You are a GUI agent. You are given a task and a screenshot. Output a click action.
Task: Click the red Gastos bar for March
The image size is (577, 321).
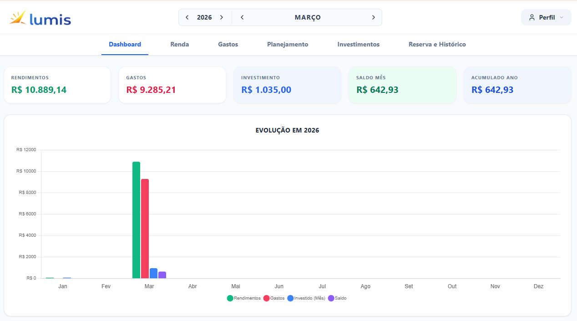click(x=145, y=229)
